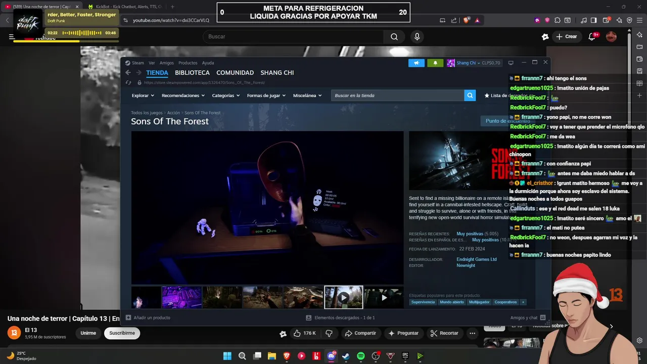The image size is (647, 364).
Task: Expand Steam Explorar dropdown
Action: tap(143, 96)
